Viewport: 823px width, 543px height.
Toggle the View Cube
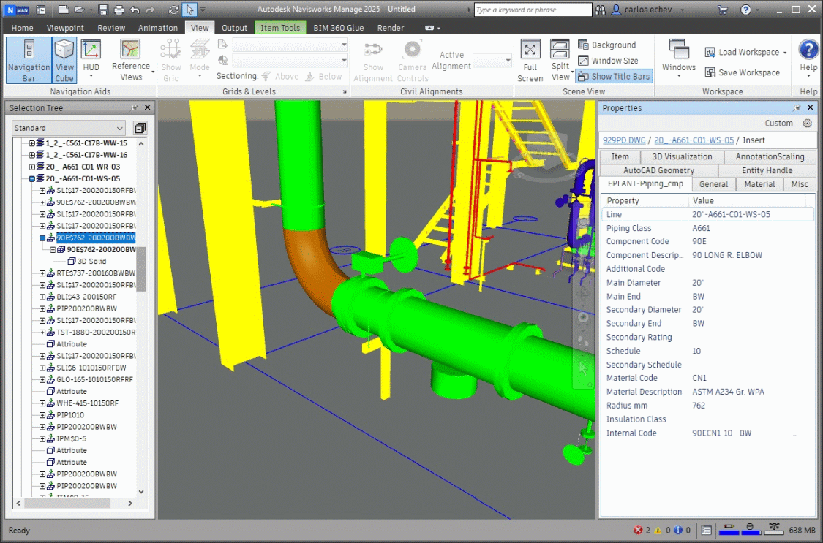(64, 60)
